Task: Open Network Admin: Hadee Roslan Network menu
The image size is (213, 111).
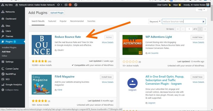Action: pyautogui.click(x=35, y=5)
